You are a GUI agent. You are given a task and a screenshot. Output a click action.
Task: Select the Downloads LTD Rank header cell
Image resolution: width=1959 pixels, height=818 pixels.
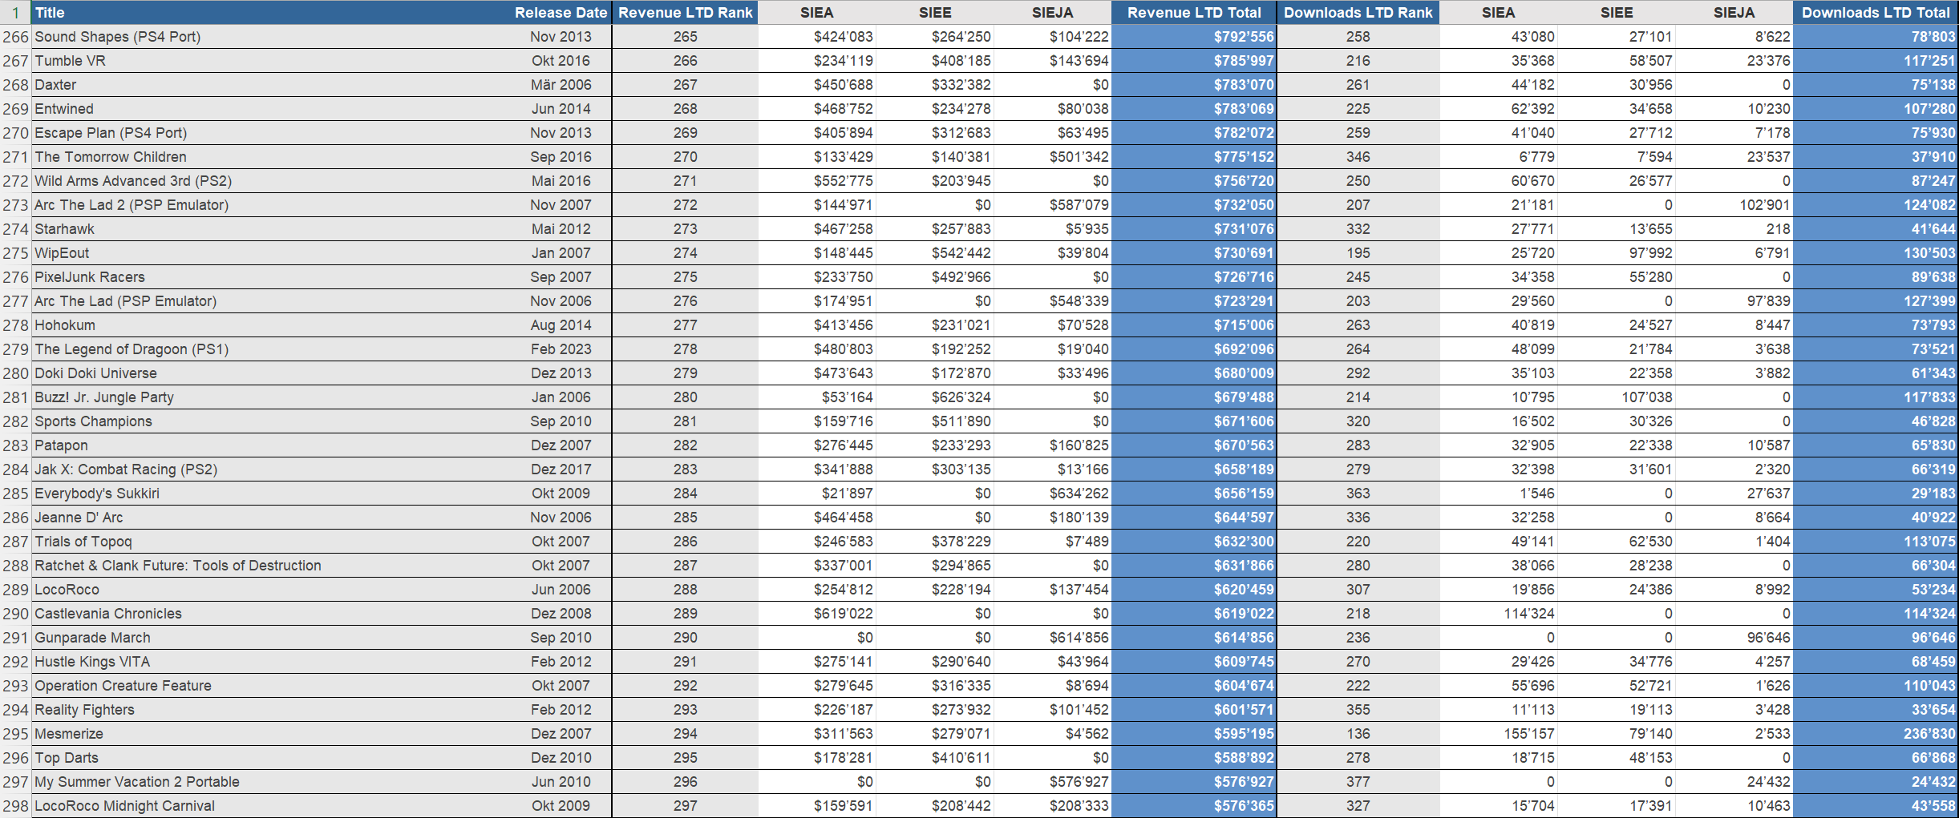pos(1358,13)
